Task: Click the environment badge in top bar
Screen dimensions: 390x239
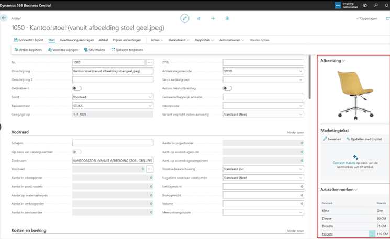Action: 338,5
